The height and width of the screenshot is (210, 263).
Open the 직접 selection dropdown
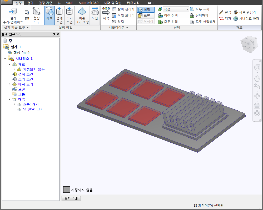coord(176,9)
